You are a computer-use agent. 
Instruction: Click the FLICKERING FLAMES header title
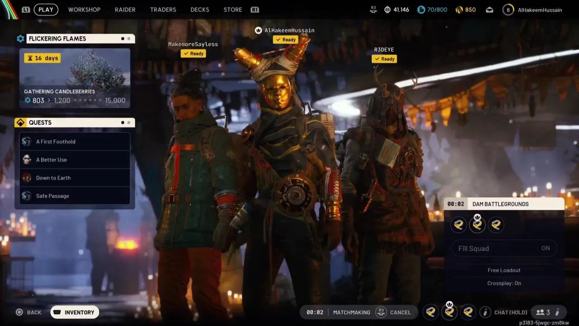(57, 38)
